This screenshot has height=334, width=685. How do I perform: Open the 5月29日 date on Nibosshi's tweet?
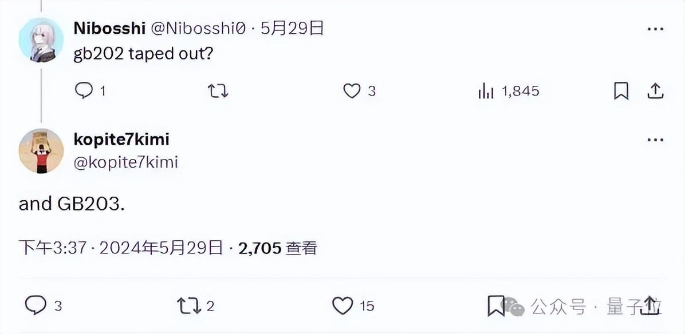click(293, 27)
